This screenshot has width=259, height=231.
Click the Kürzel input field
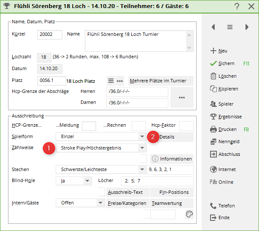(50, 35)
